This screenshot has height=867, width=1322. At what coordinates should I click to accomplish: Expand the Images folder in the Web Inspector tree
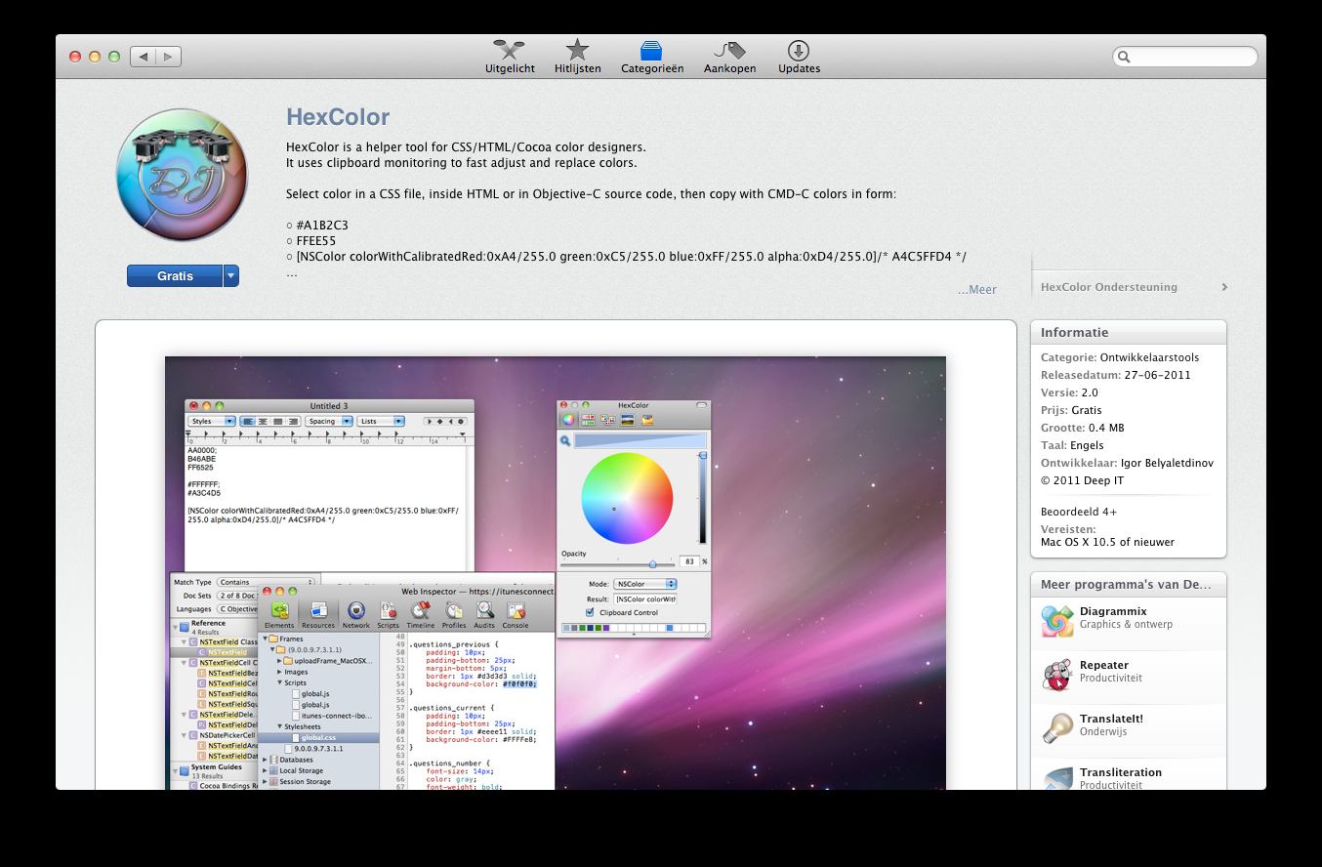(x=279, y=672)
